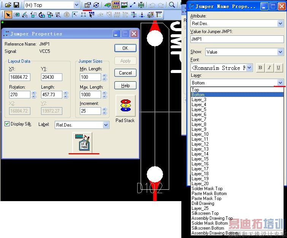Image resolution: width=287 pixels, height=238 pixels.
Task: Toggle Underline font style button
Action: pos(278,68)
